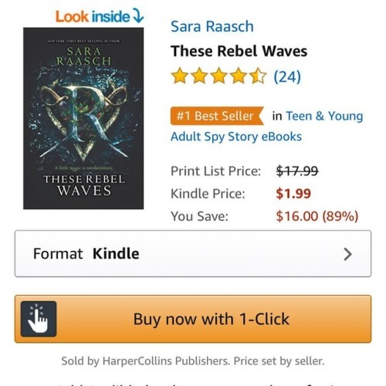Click the bold Kindle format value

116,254
